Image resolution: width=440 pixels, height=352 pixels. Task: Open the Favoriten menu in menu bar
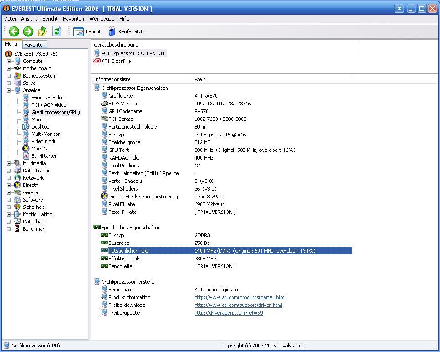73,19
